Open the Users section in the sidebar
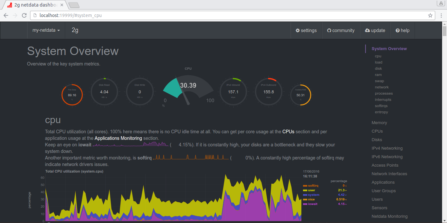 coord(377,199)
